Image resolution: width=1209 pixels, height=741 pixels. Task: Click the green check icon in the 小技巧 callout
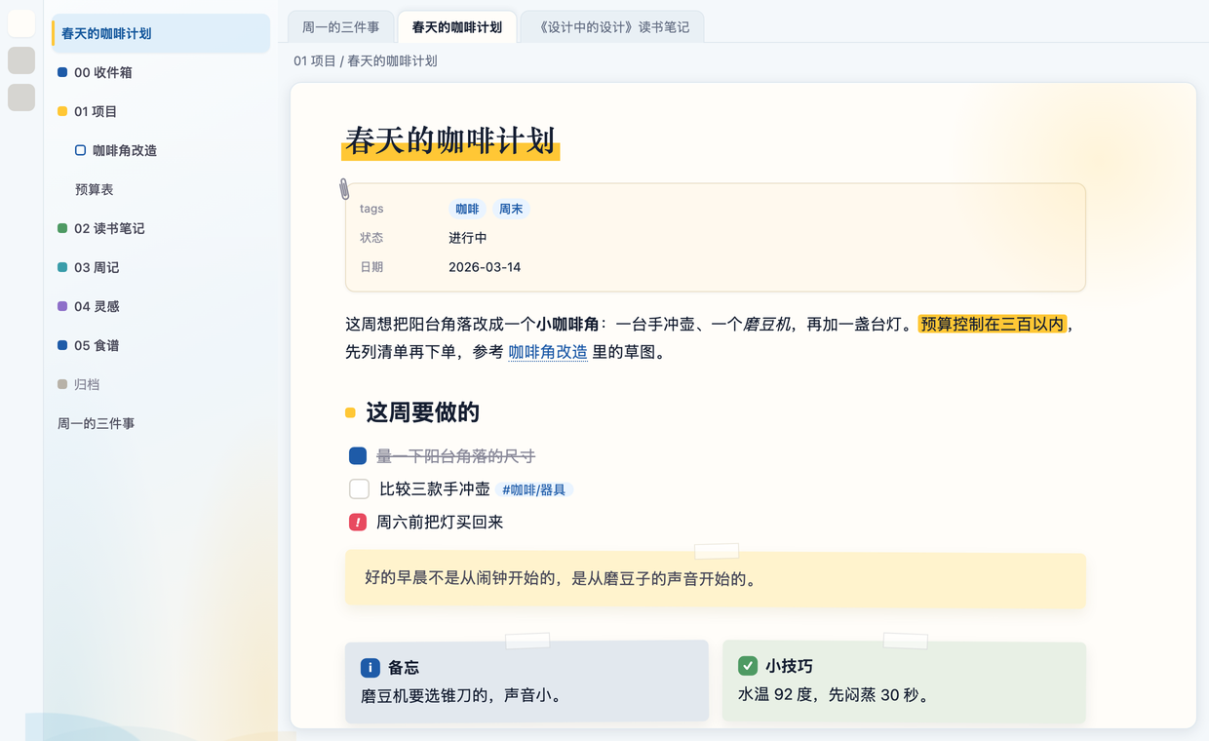click(748, 666)
